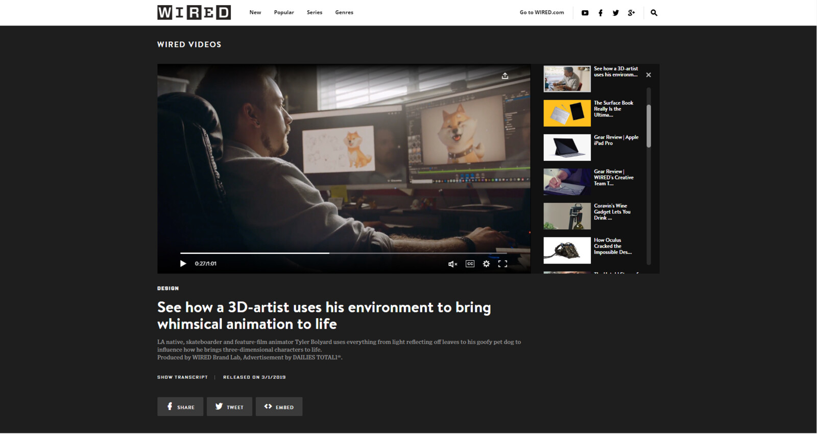Screen dimensions: 817x434
Task: Click the Share on Facebook button
Action: [x=180, y=407]
